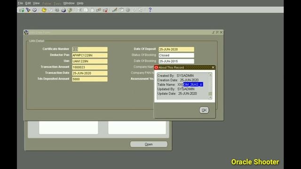Image resolution: width=301 pixels, height=169 pixels.
Task: Click the 'Updated By: SYSADMIN' line
Action: point(176,89)
